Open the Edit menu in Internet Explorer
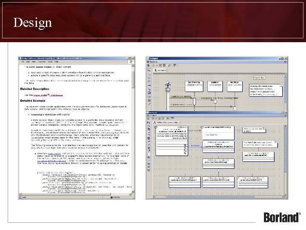The height and width of the screenshot is (230, 306). click(28, 62)
